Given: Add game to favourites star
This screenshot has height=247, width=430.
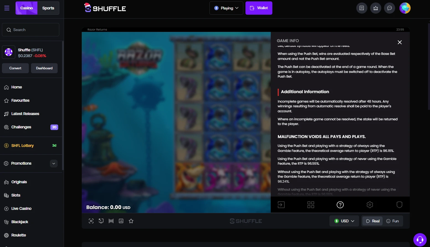Looking at the screenshot, I should click(131, 221).
